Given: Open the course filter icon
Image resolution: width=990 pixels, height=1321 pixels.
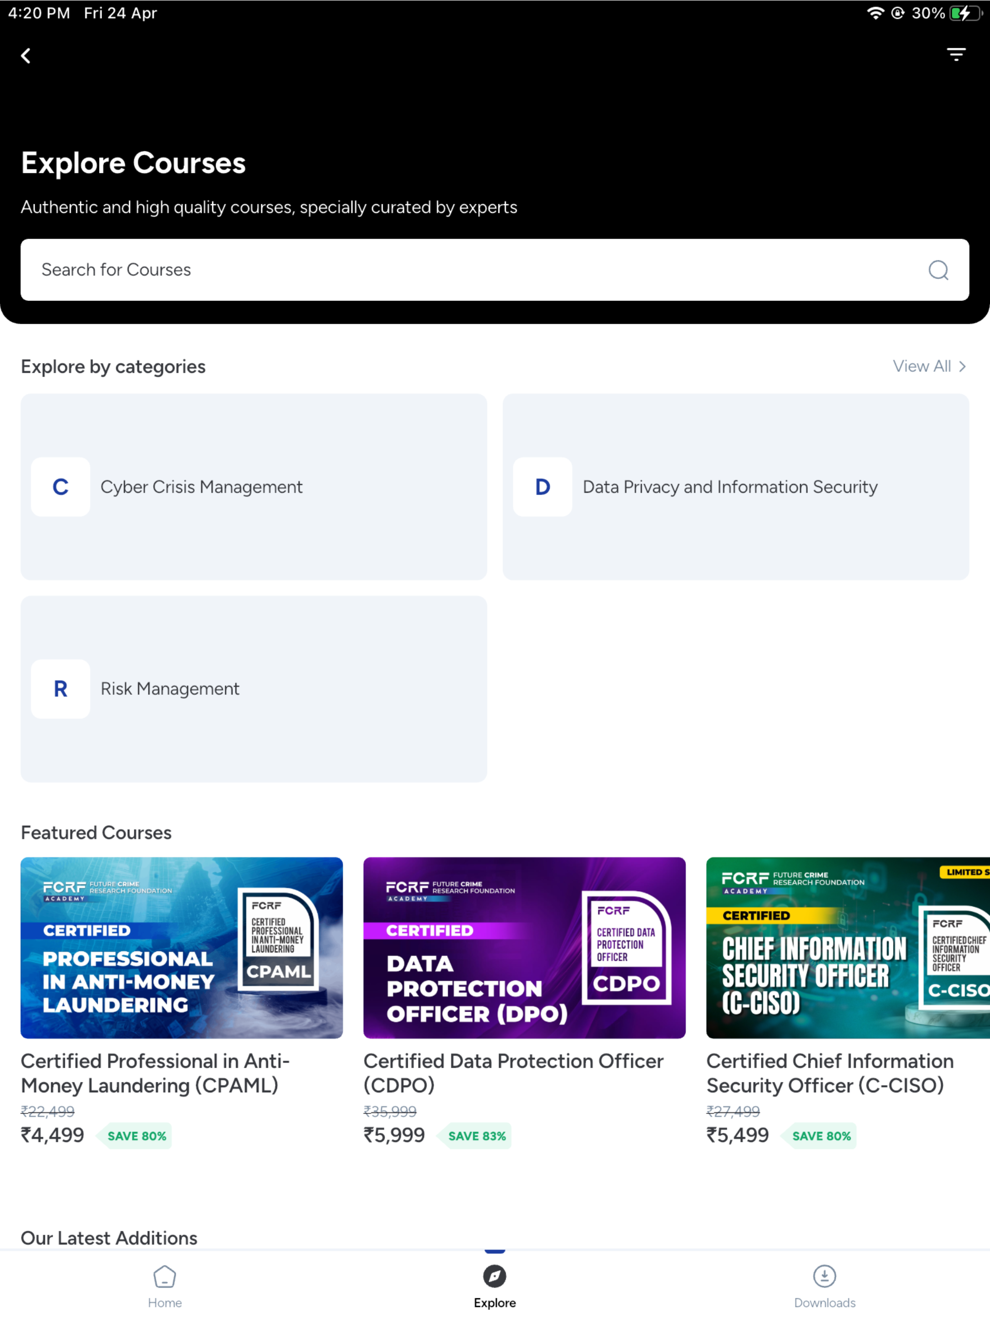Looking at the screenshot, I should 956,55.
